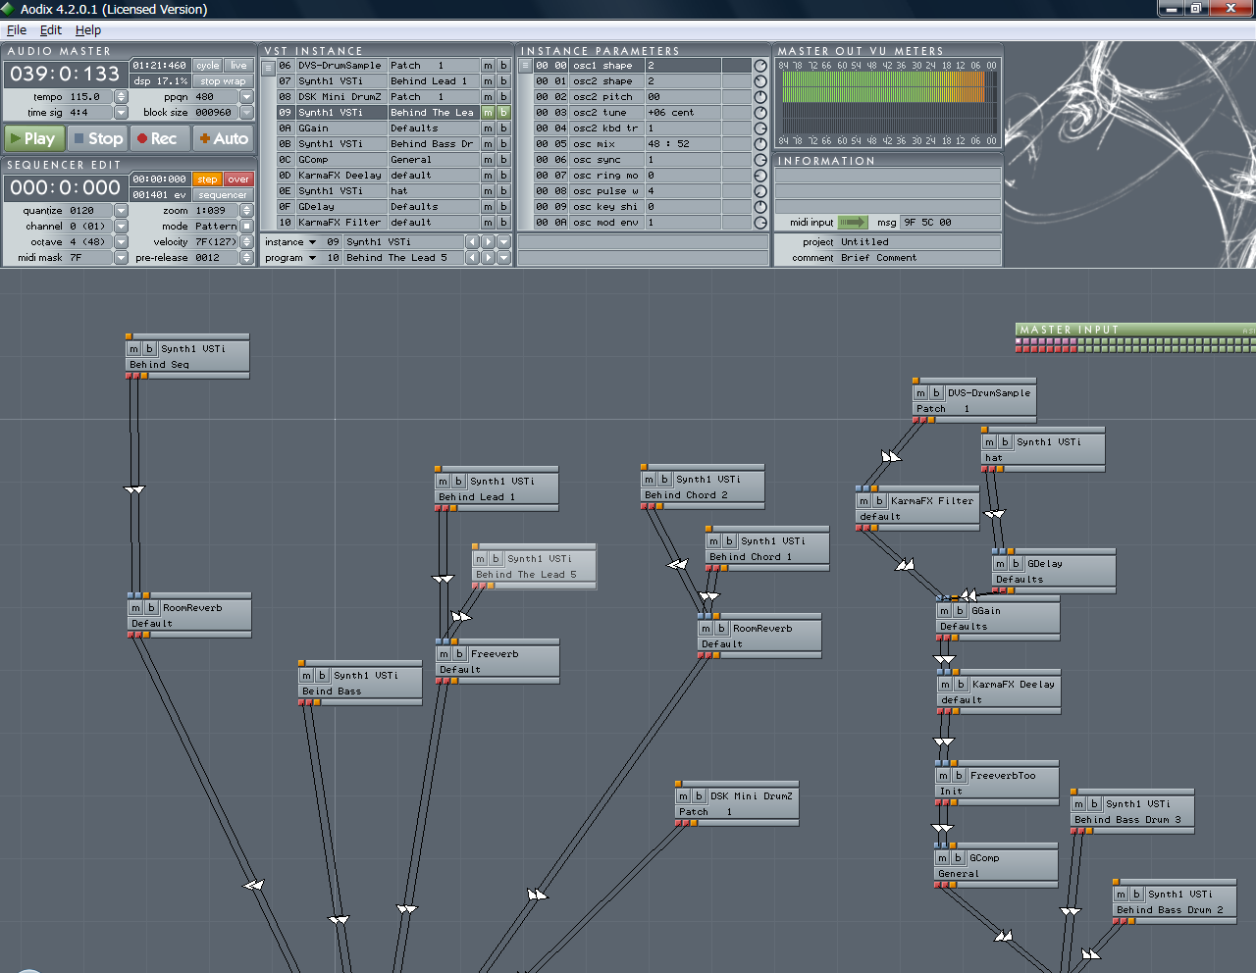Click the midi input arrow indicator
The image size is (1256, 973).
(853, 223)
